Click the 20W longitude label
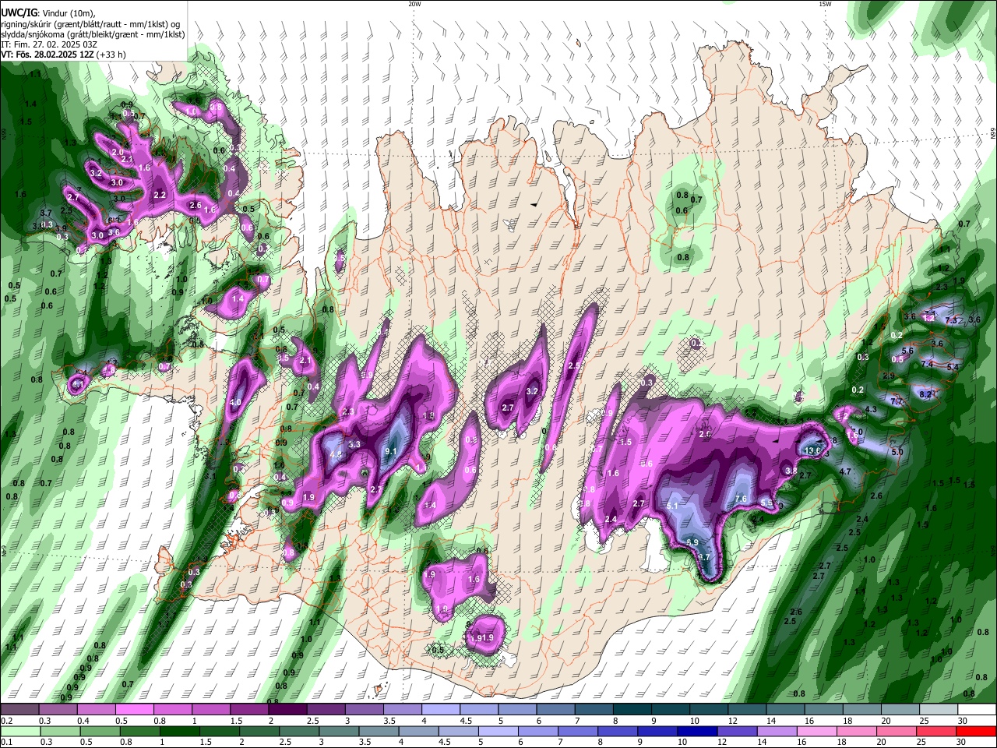 point(414,4)
